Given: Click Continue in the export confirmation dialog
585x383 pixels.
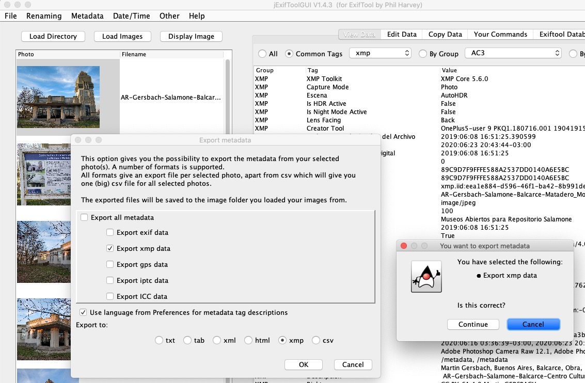Looking at the screenshot, I should coord(473,324).
